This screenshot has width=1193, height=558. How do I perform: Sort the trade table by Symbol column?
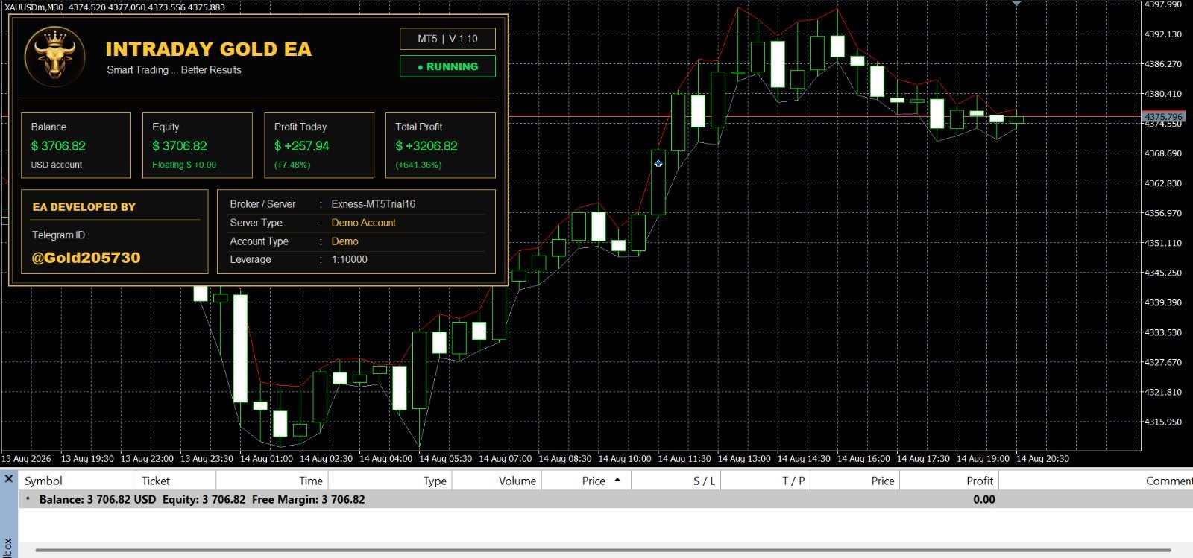[x=77, y=481]
